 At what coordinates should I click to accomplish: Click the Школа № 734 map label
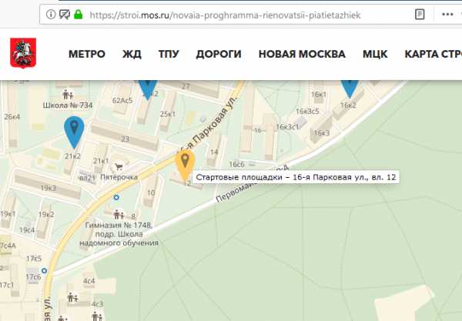click(x=68, y=105)
